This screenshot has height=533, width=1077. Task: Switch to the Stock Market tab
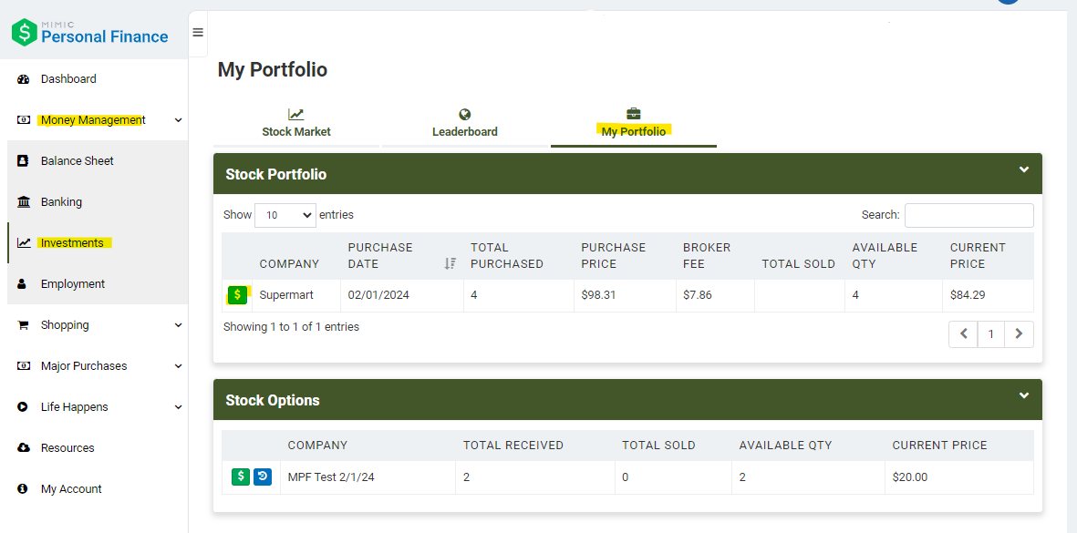[x=296, y=124]
